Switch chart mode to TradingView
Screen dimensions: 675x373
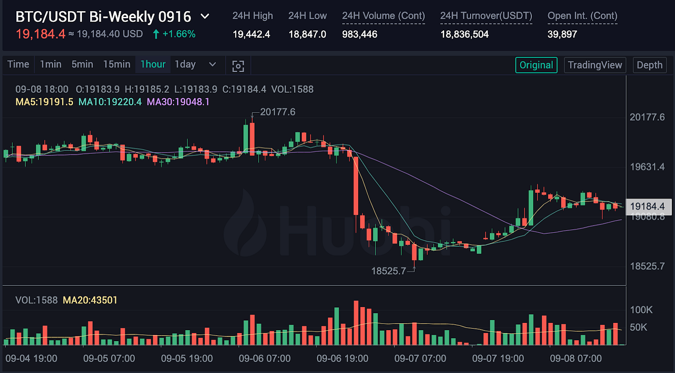point(594,65)
